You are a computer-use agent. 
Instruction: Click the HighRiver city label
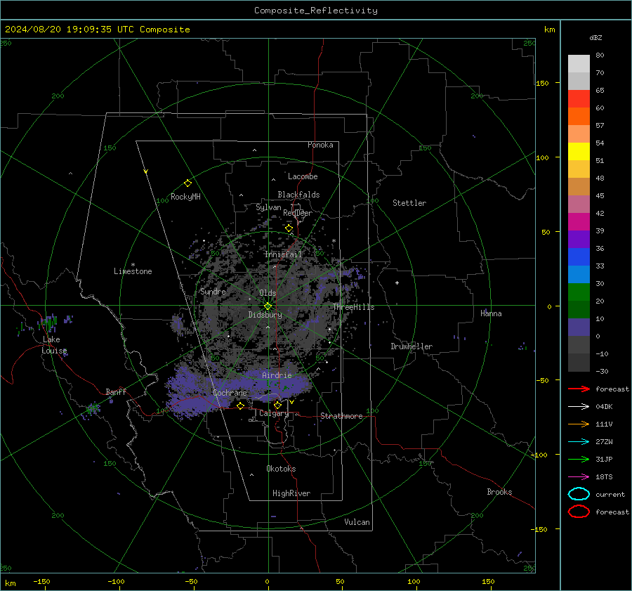tap(291, 493)
